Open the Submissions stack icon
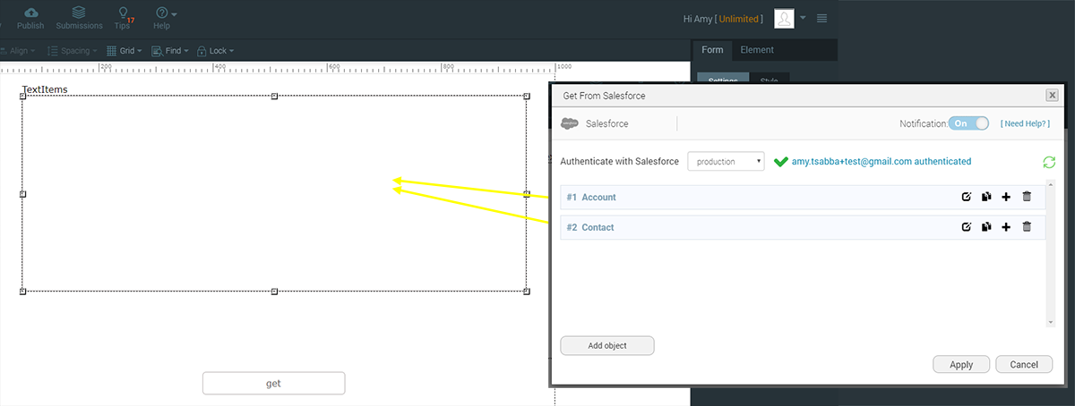The image size is (1075, 406). [79, 12]
